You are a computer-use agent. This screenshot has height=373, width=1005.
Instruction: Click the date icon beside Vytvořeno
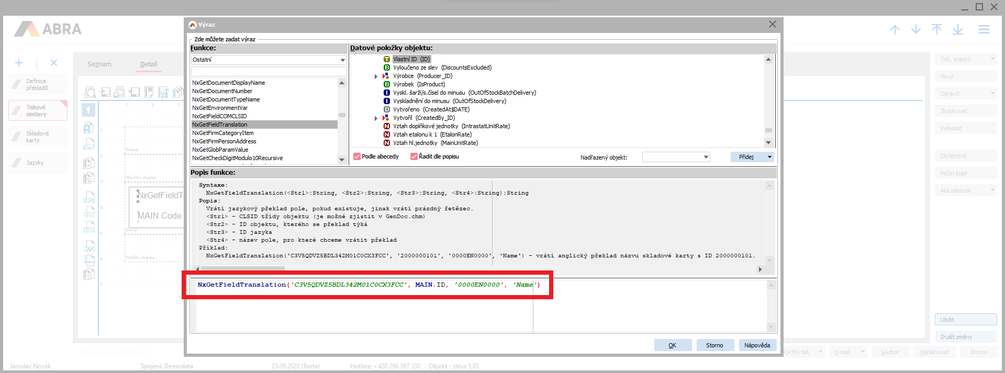click(387, 109)
